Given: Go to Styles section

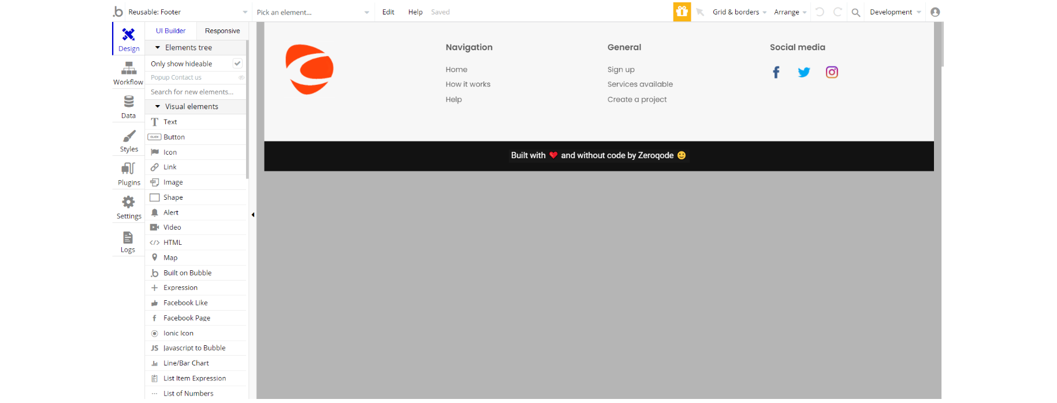Looking at the screenshot, I should click(128, 140).
